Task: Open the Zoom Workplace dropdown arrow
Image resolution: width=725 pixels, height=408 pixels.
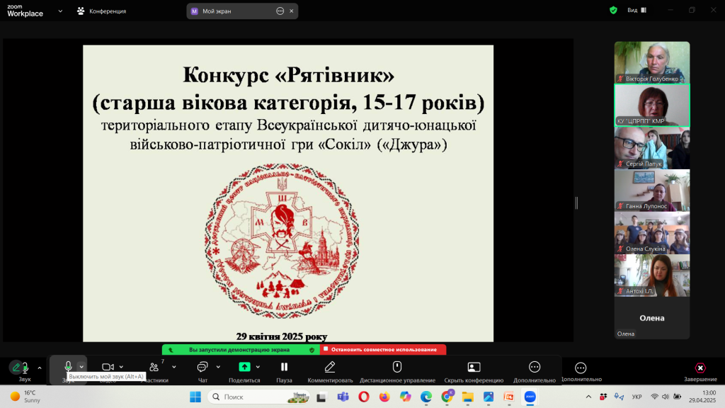Action: pyautogui.click(x=60, y=11)
